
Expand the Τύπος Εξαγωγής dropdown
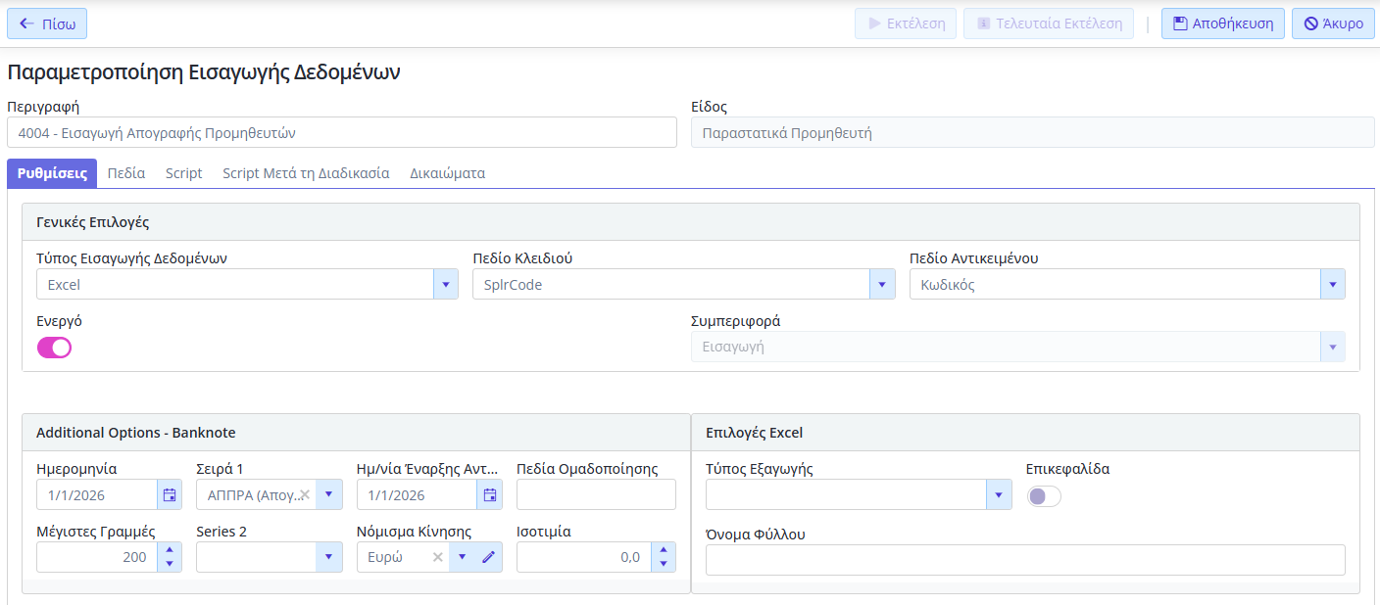pyautogui.click(x=998, y=495)
